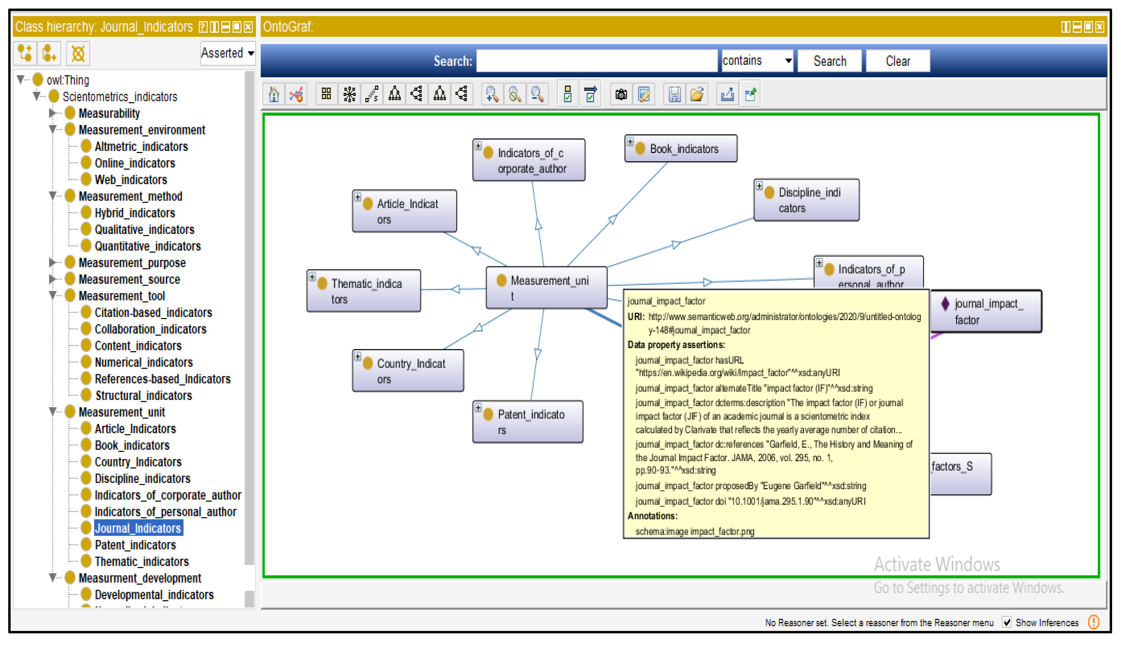Apply the grid layout icon
Viewport: 1121px width, 645px height.
(326, 94)
